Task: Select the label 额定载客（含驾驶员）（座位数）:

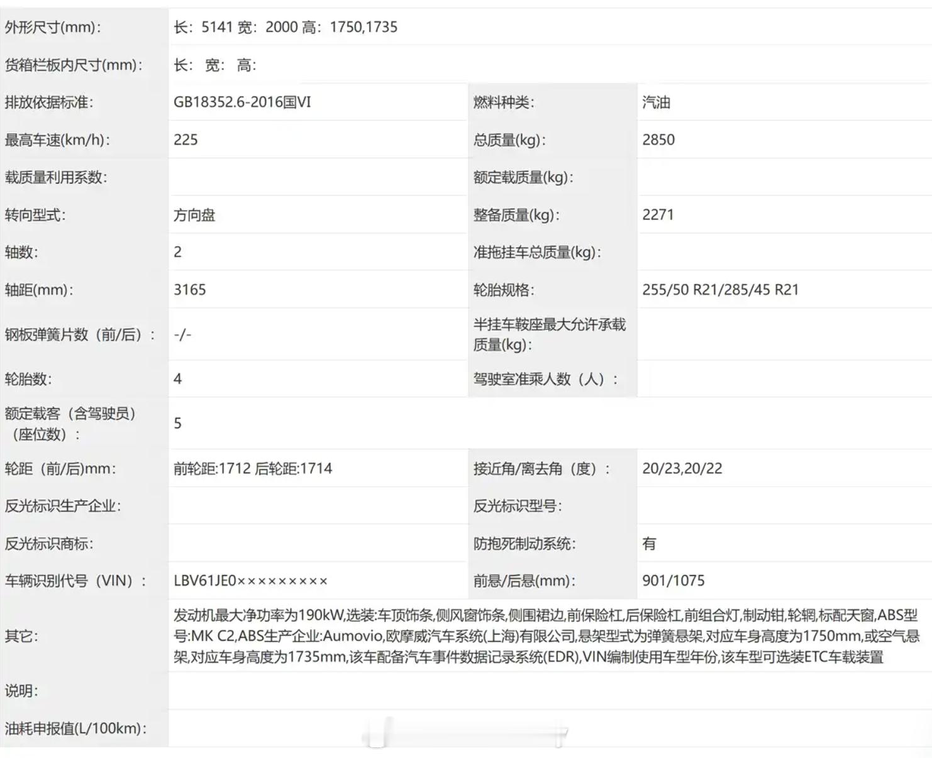Action: tap(70, 424)
